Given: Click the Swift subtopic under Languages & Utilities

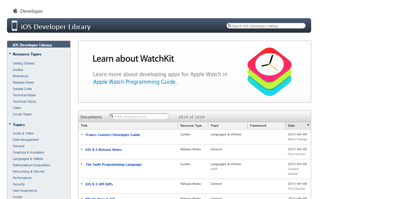Looking at the screenshot, I should tap(214, 169).
